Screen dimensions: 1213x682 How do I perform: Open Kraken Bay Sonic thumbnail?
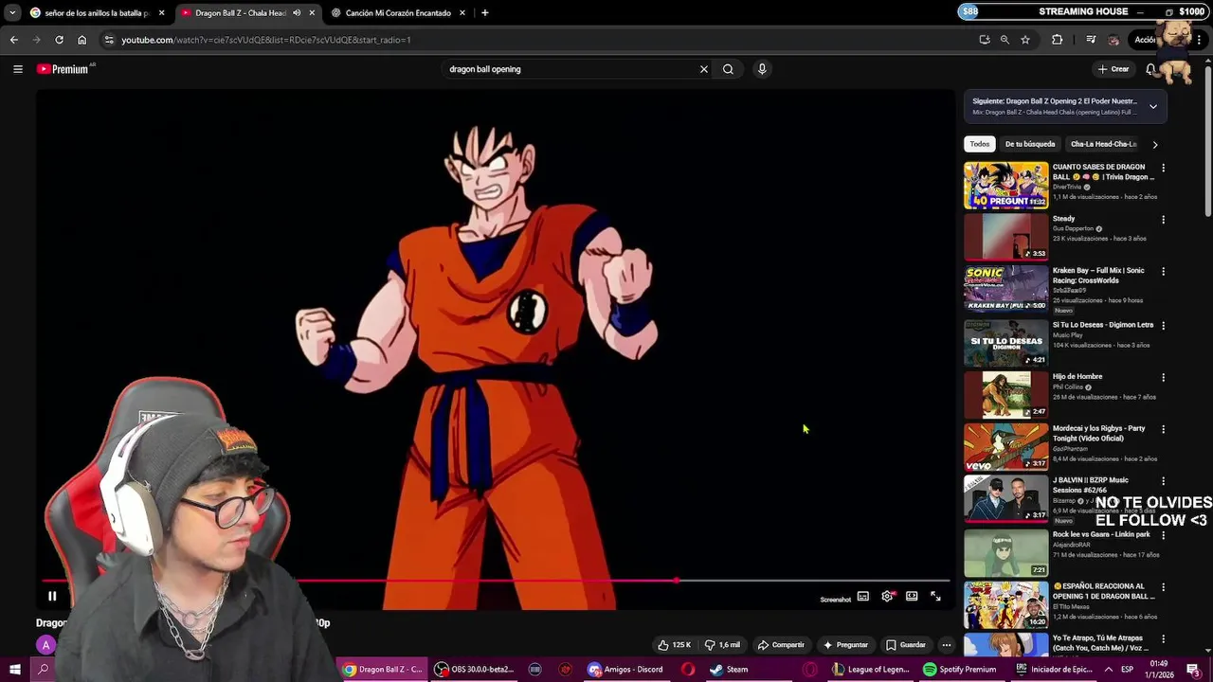coord(1005,288)
